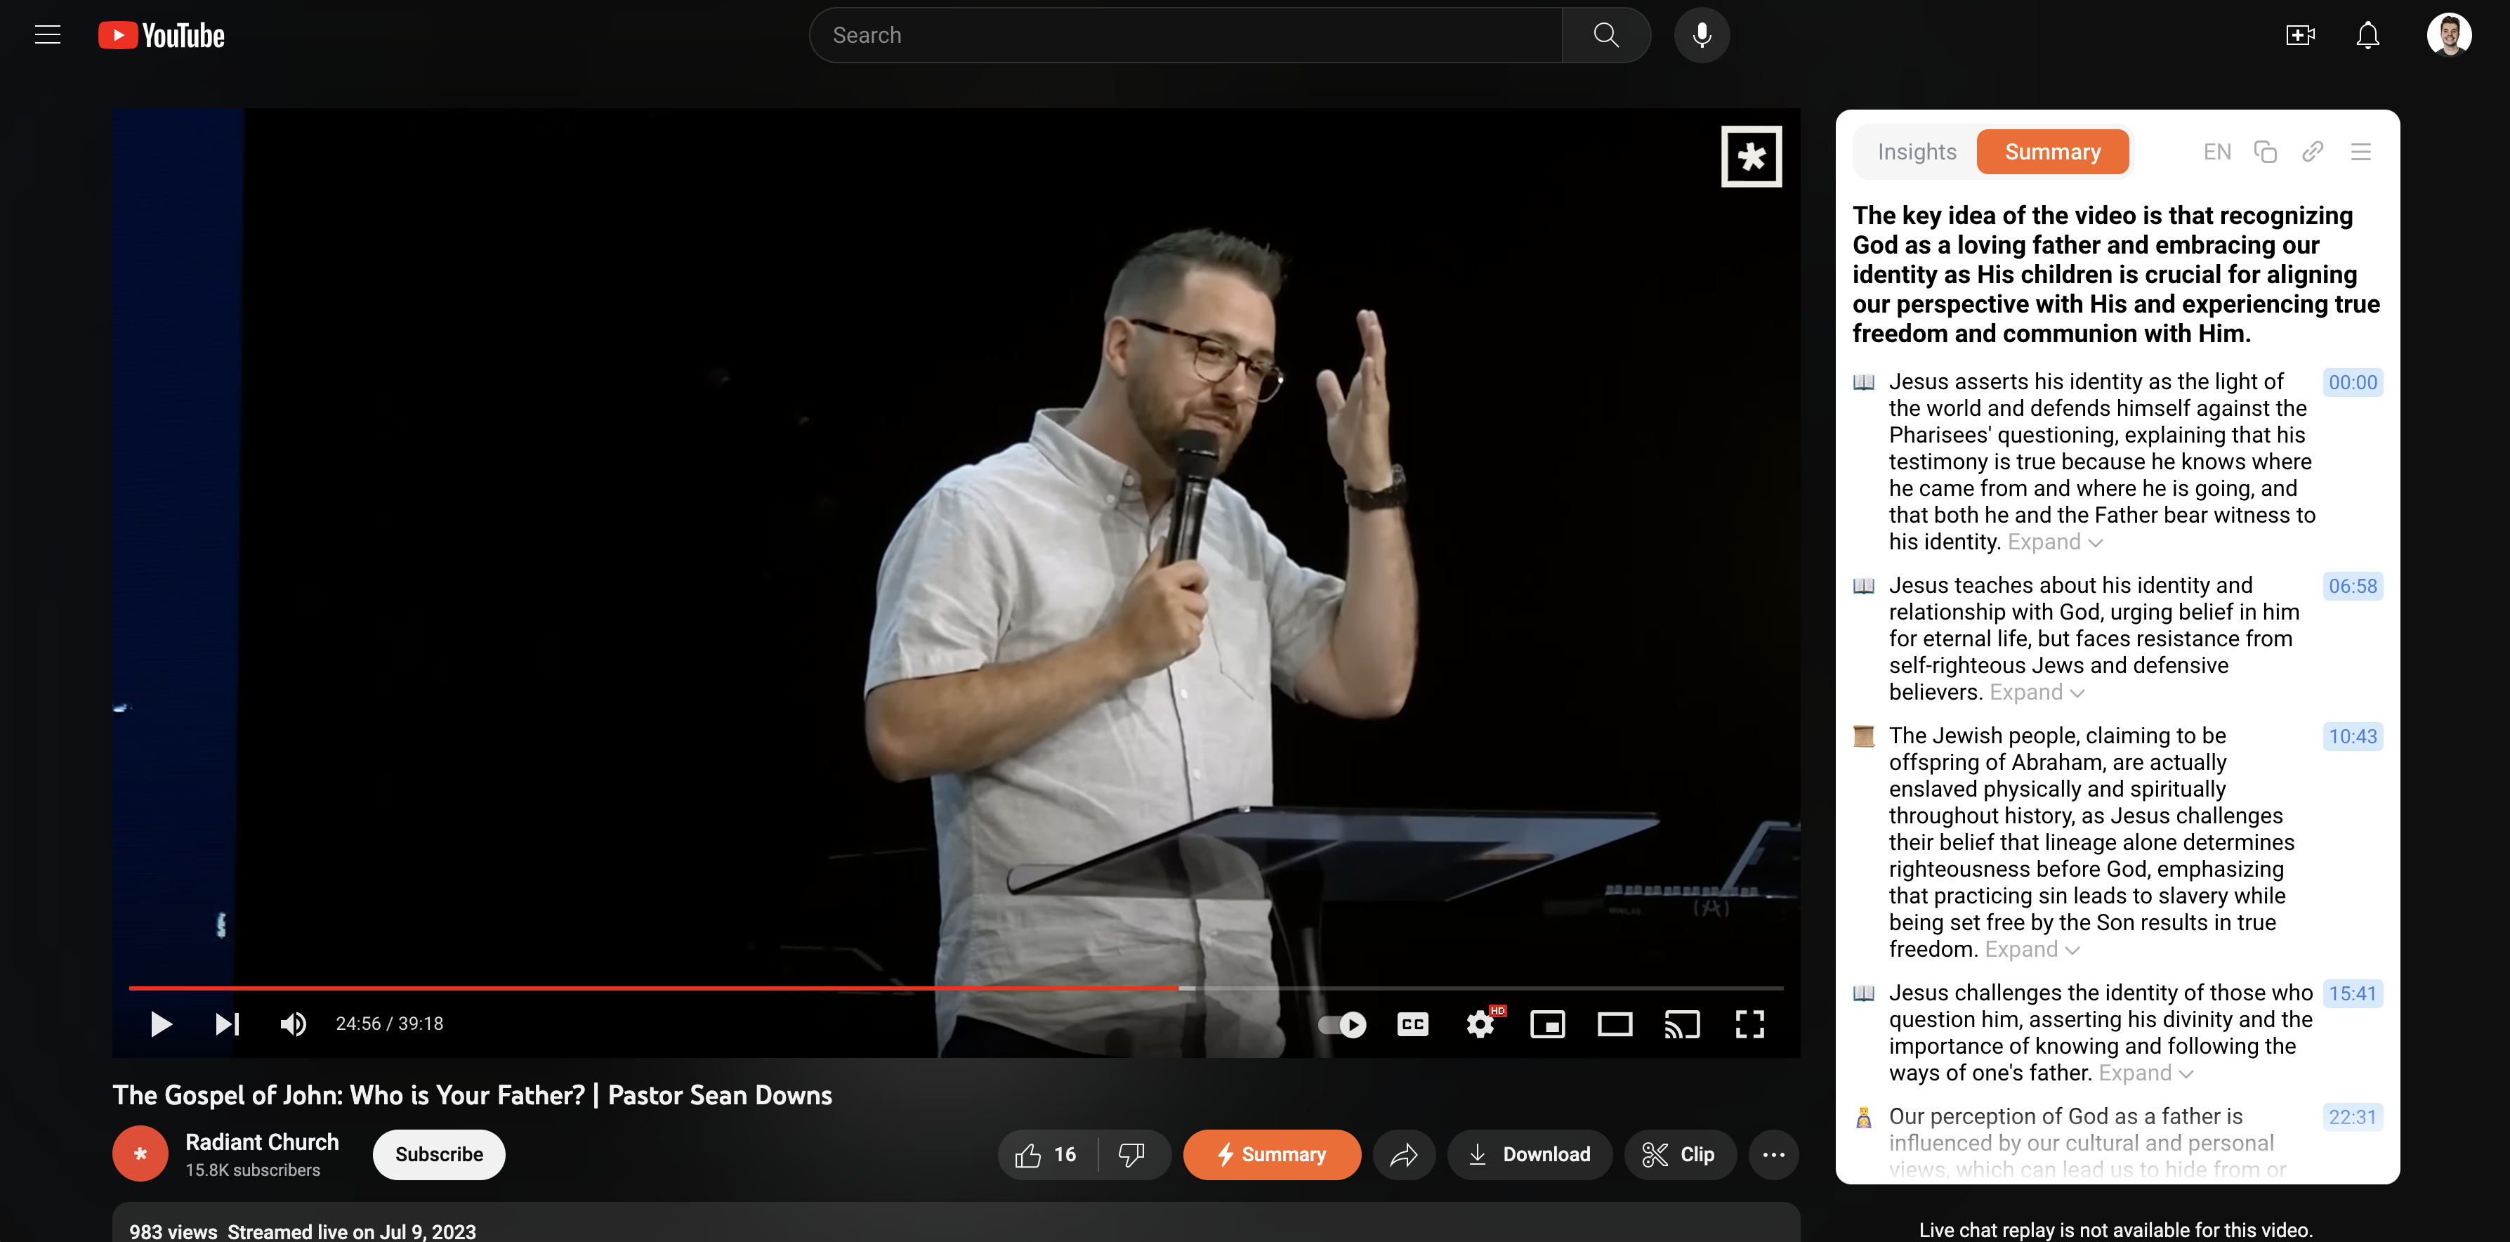Create a Clip from the video

pos(1680,1154)
